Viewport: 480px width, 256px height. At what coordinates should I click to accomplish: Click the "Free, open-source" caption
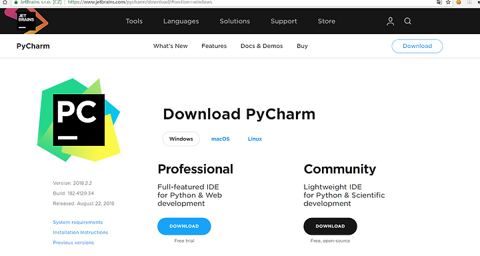tap(330, 241)
